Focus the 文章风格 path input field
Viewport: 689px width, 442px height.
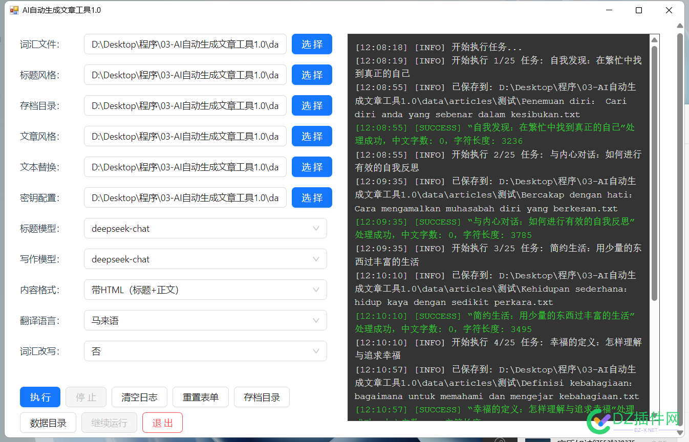(x=185, y=136)
